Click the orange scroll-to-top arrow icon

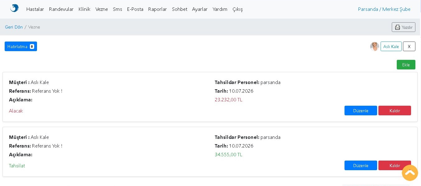[410, 173]
